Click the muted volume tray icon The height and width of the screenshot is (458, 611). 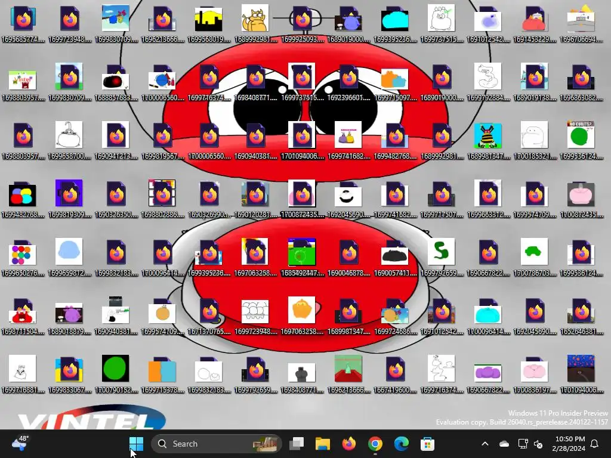point(539,444)
